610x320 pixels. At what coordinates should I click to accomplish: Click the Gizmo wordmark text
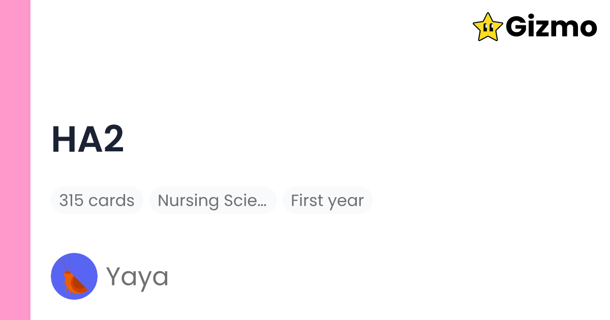(551, 27)
